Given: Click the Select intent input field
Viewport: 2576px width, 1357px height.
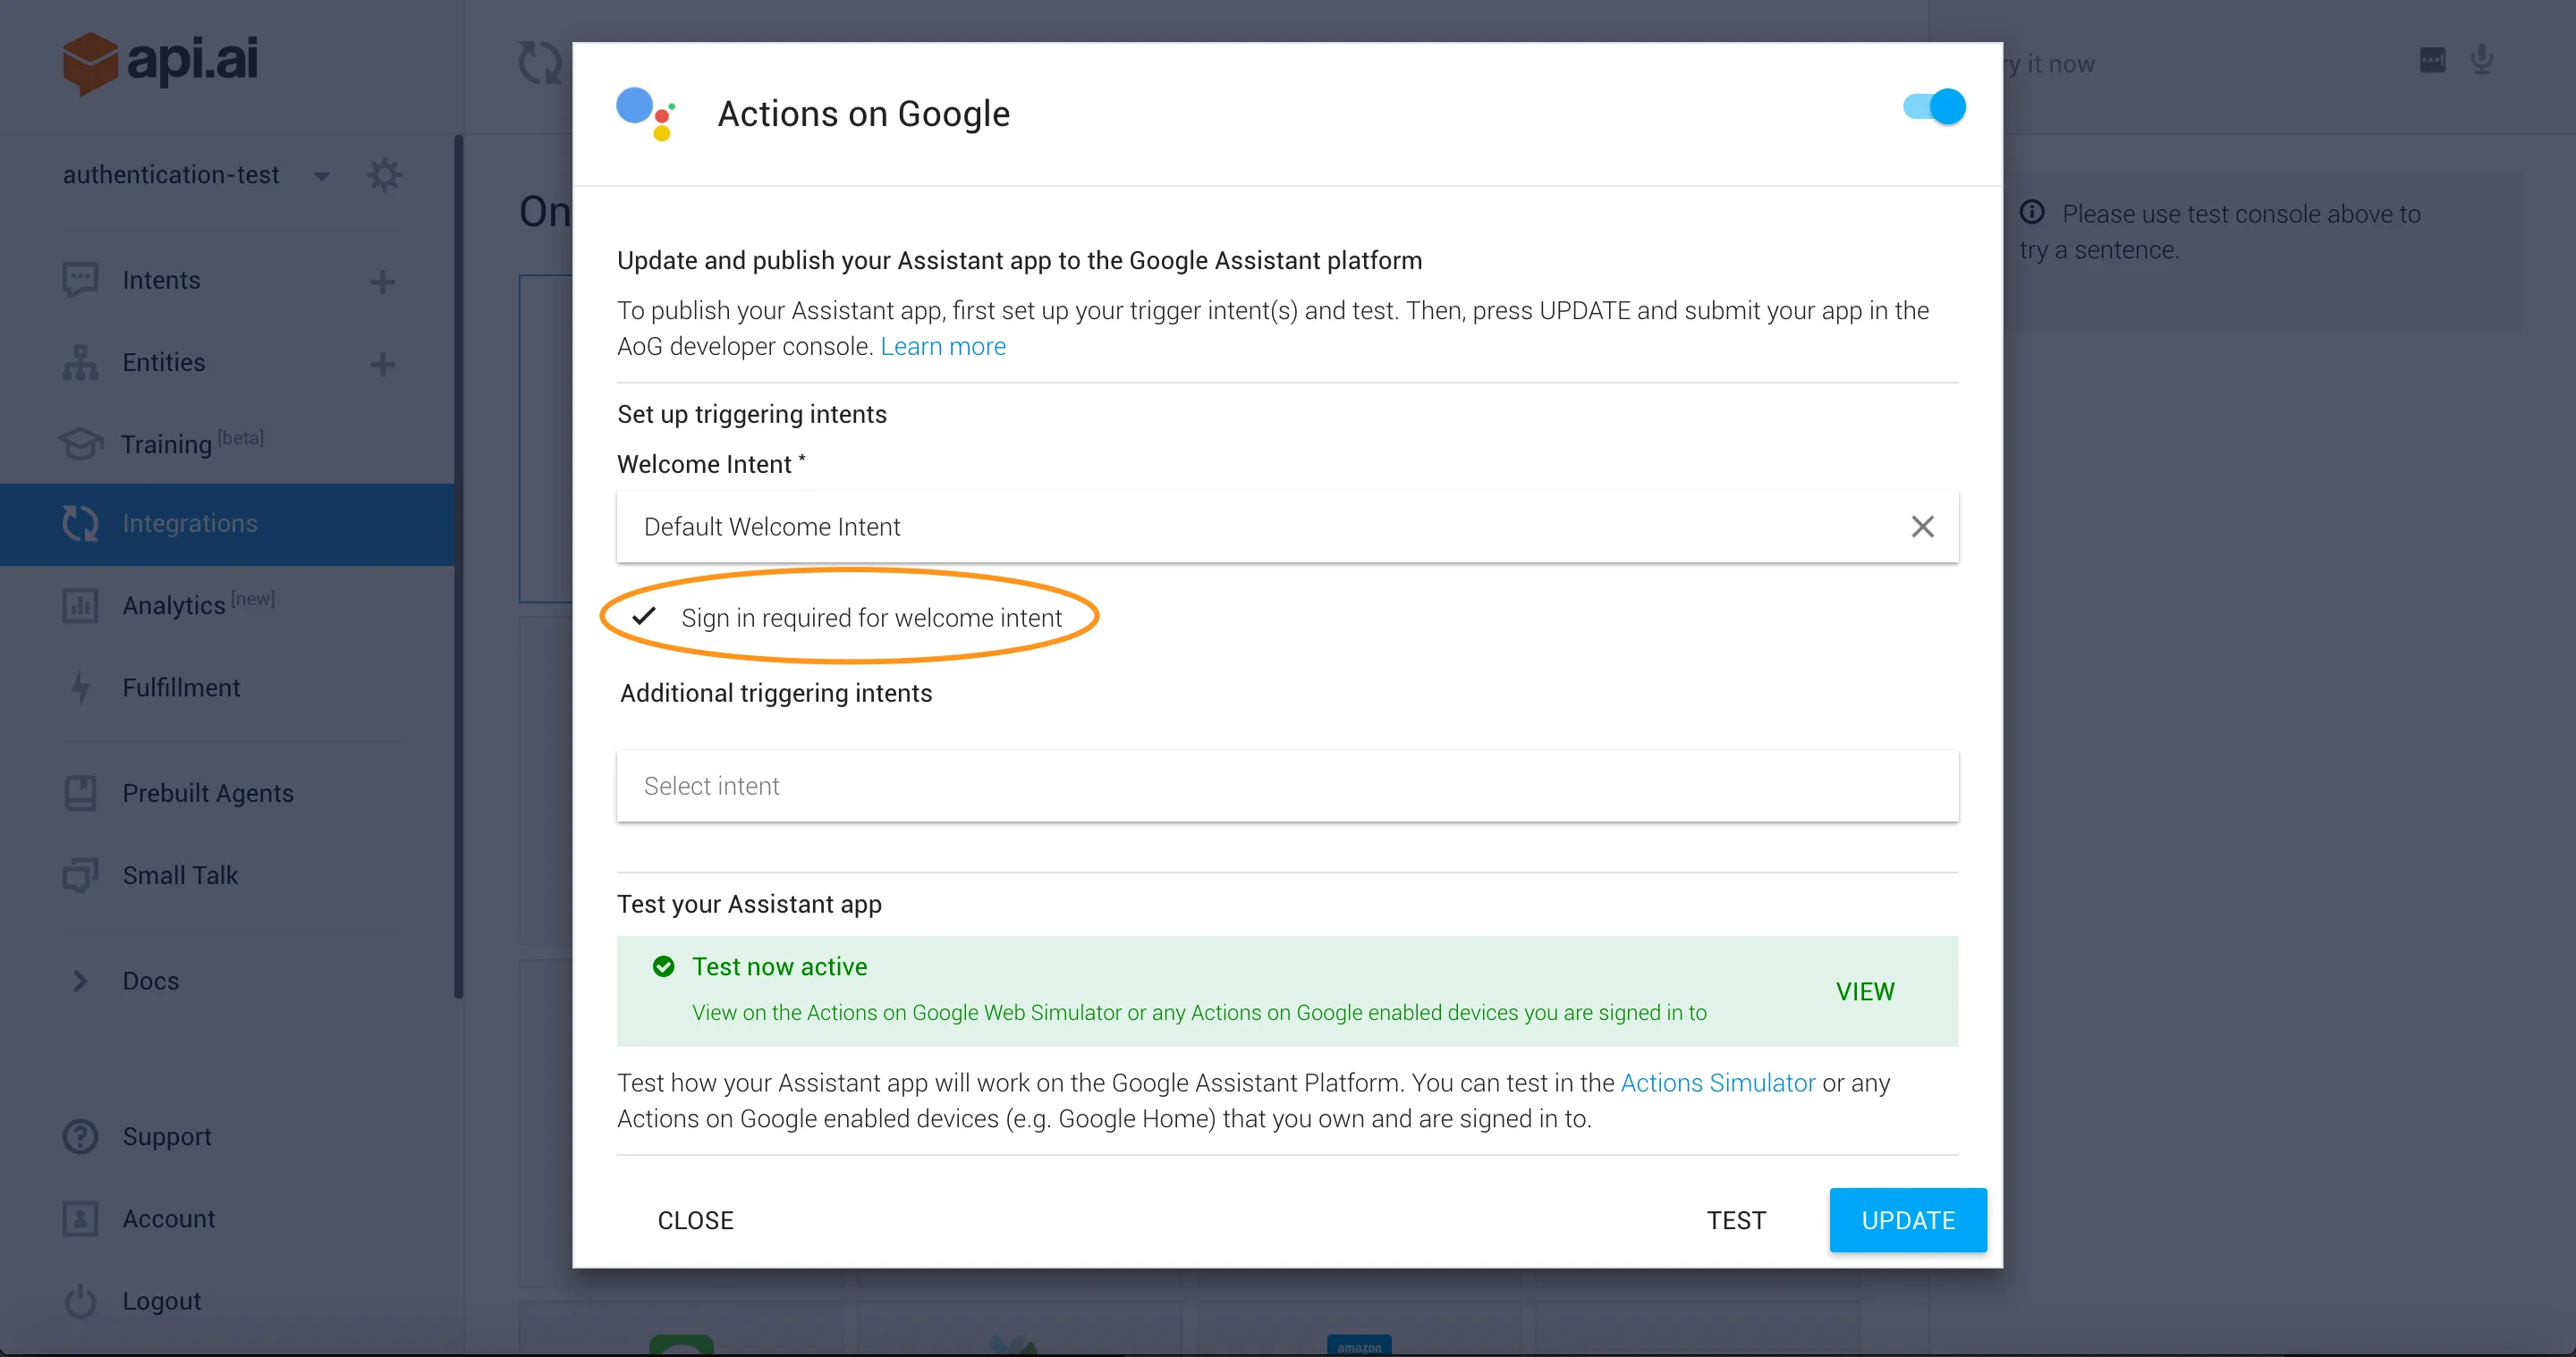Looking at the screenshot, I should (1287, 787).
